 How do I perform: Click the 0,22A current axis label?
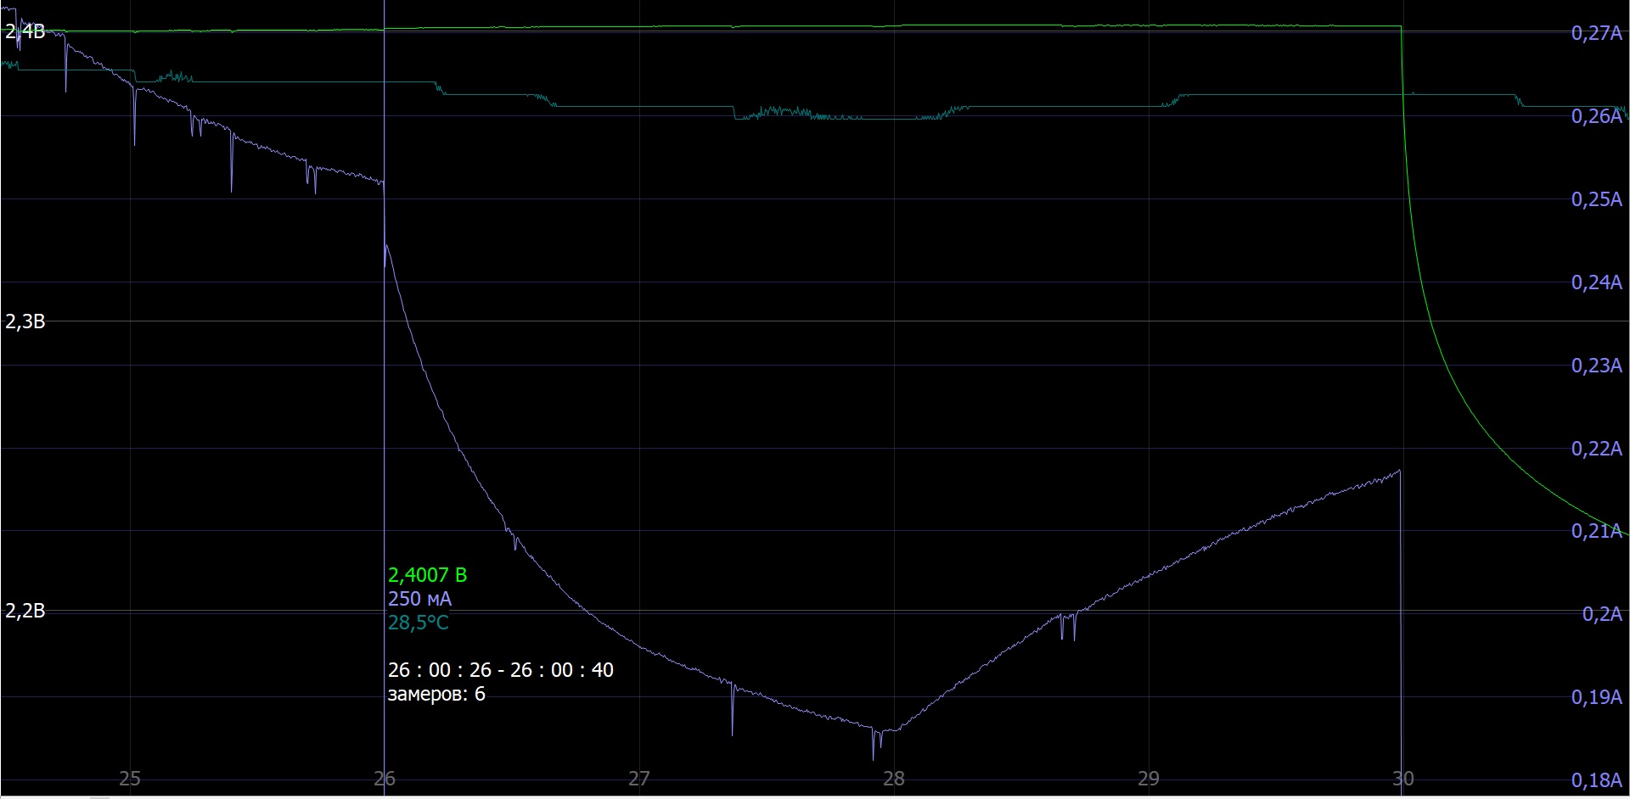coord(1596,449)
